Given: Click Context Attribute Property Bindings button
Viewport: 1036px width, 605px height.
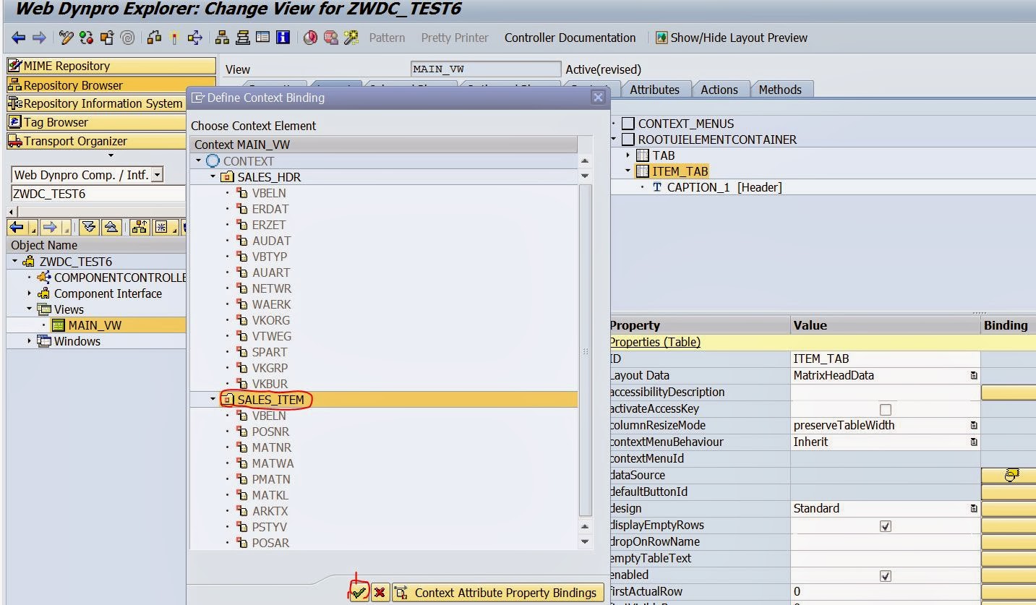Looking at the screenshot, I should click(x=497, y=593).
